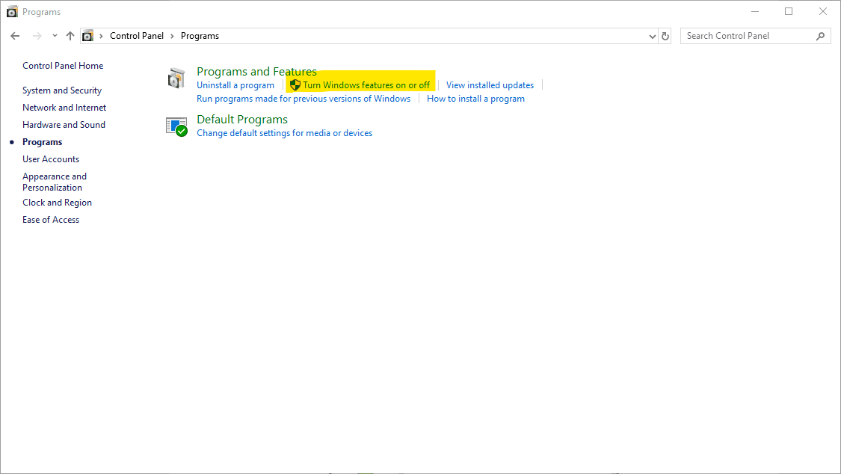Open User Accounts category

[x=51, y=158]
